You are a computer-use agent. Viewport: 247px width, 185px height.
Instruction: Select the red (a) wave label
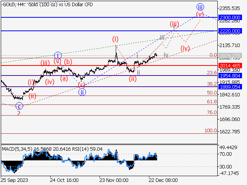[64, 78]
